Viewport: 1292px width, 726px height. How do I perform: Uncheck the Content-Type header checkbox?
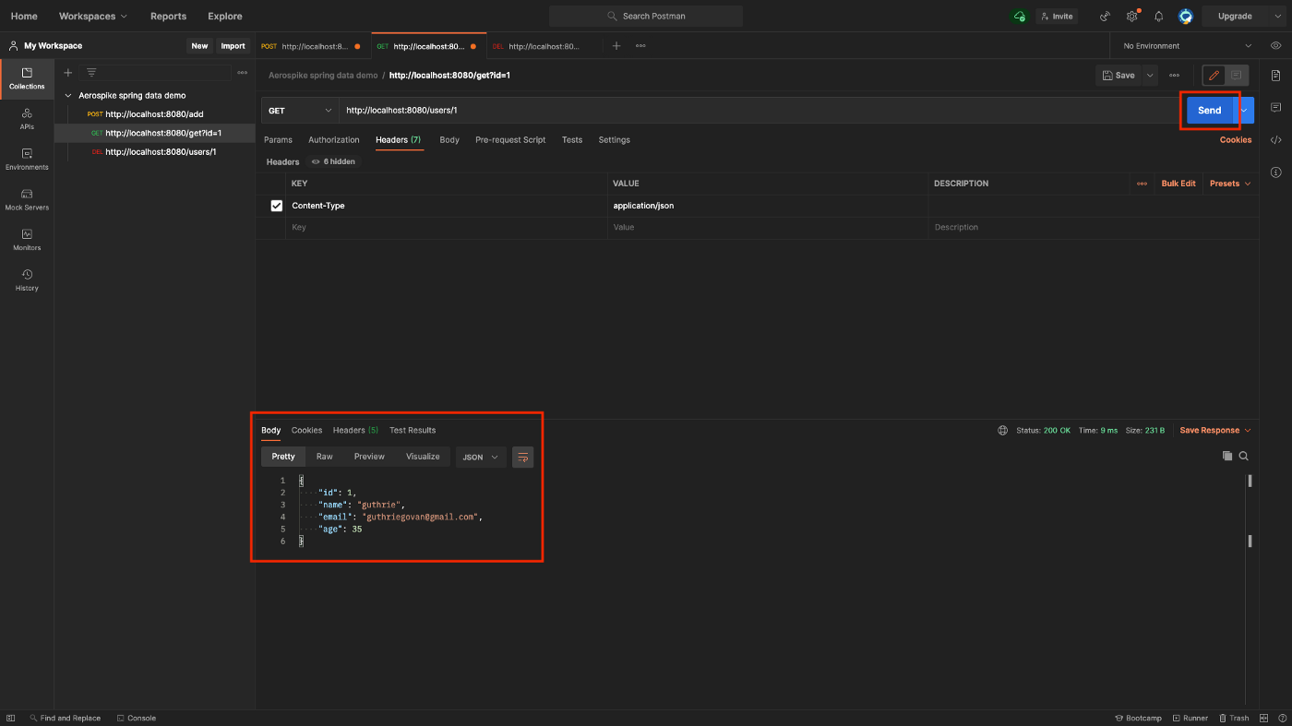[x=276, y=206]
